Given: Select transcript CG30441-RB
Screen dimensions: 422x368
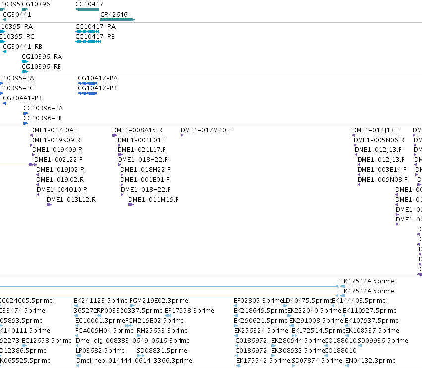Looking at the screenshot, I should tap(23, 47).
